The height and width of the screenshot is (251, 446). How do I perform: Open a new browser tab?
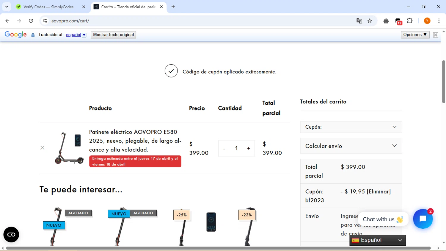(173, 7)
